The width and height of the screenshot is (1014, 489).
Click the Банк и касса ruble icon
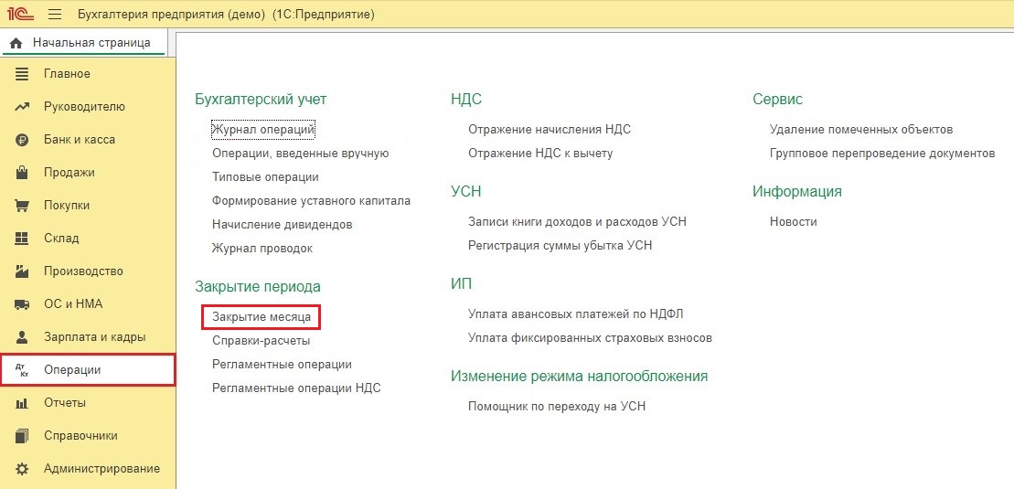22,140
